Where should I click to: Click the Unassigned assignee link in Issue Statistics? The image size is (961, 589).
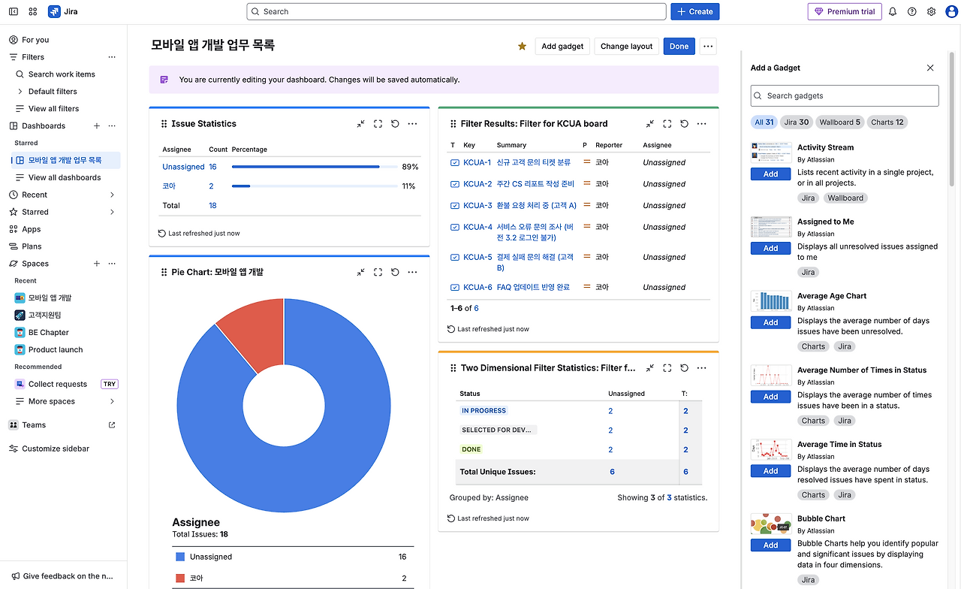pyautogui.click(x=183, y=167)
